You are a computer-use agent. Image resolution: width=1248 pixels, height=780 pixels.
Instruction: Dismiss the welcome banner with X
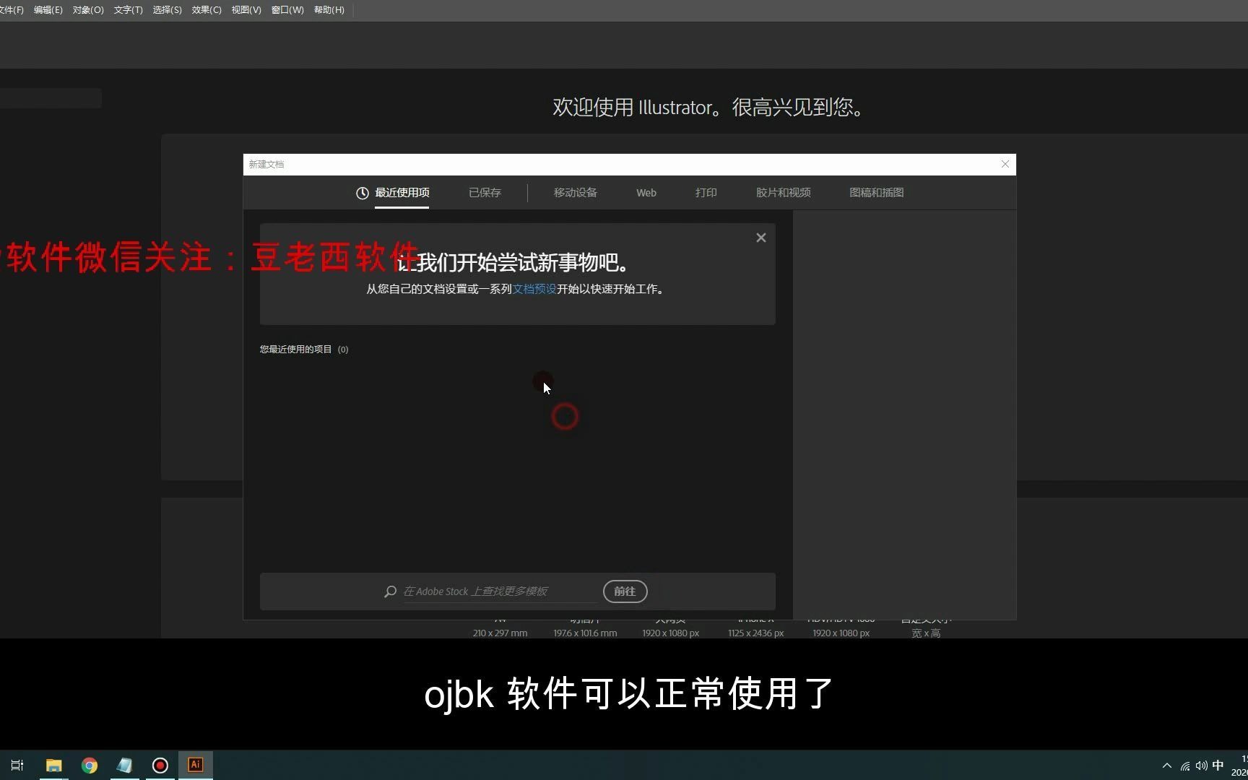760,238
